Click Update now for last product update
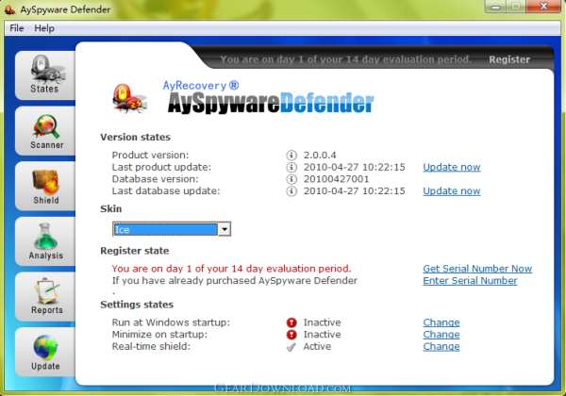 pos(452,167)
